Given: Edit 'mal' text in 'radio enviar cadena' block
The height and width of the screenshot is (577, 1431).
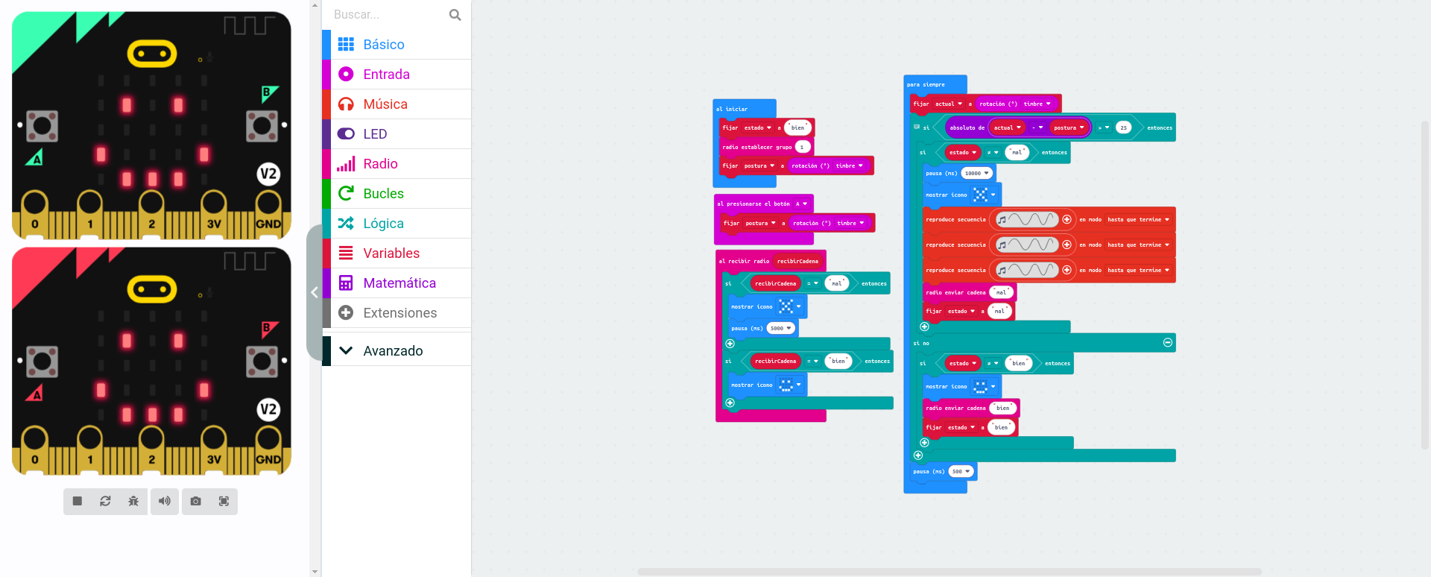Looking at the screenshot, I should pyautogui.click(x=1001, y=292).
